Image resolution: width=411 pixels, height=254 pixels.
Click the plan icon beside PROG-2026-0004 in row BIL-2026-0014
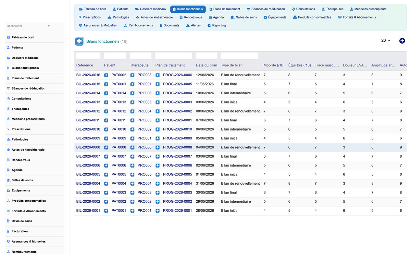click(x=158, y=93)
